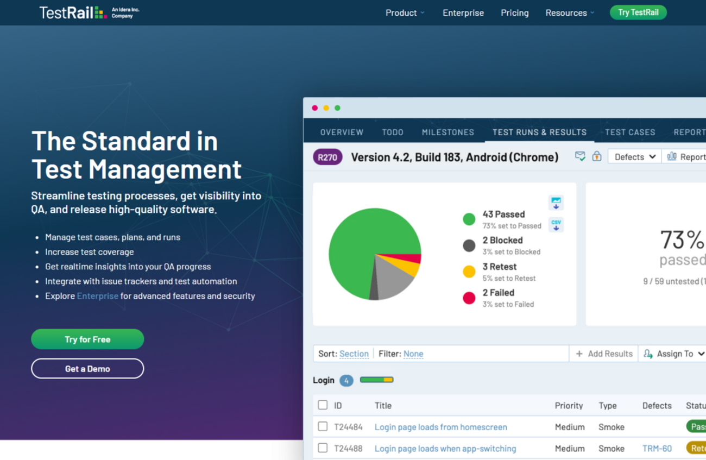Click the CSV export icon
Screen dimensions: 706x460
tap(556, 224)
